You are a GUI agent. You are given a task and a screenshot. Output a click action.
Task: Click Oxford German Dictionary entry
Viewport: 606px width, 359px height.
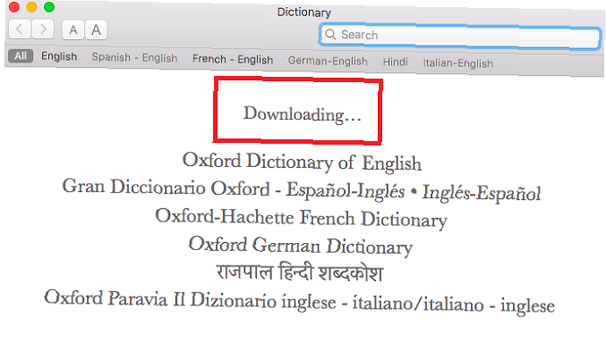coord(301,246)
